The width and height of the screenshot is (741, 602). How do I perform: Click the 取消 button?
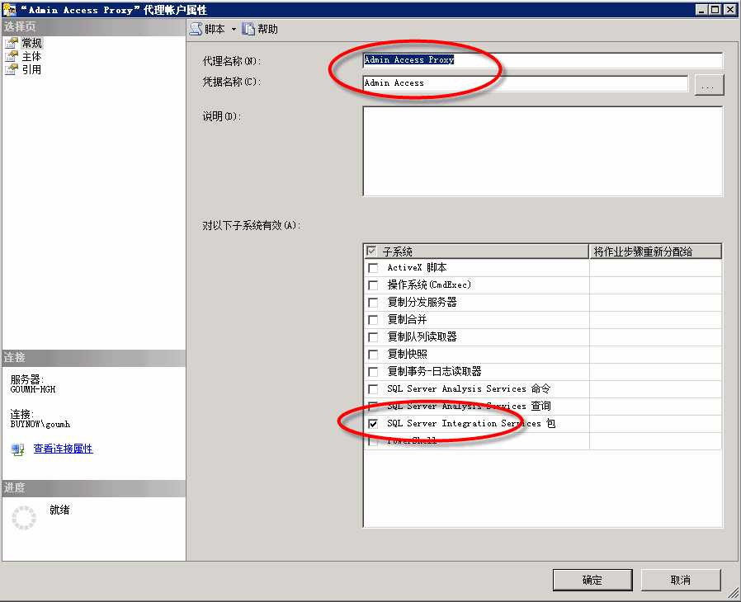coord(681,580)
